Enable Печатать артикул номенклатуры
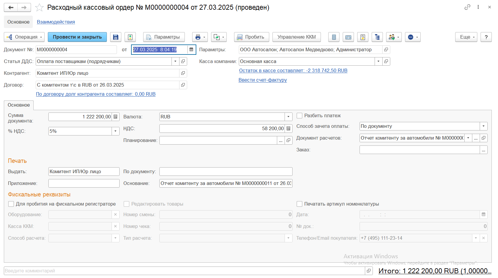The image size is (498, 278). click(x=299, y=204)
